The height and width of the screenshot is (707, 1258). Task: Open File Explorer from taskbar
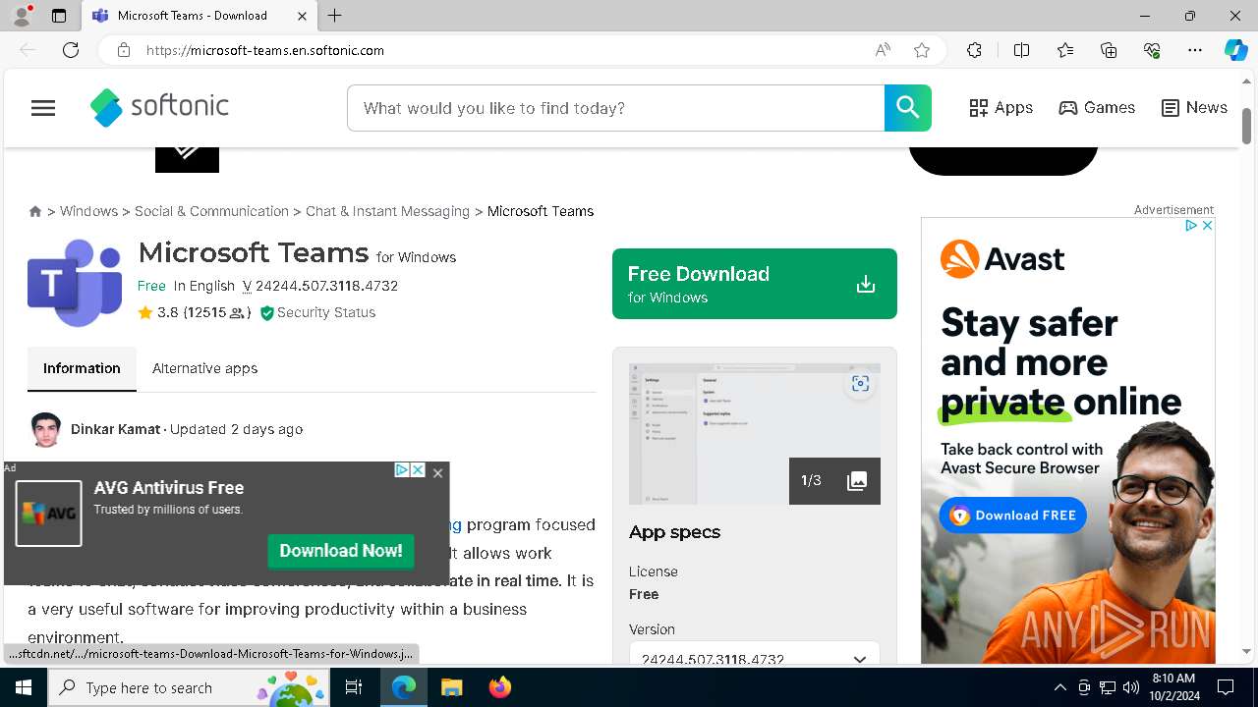coord(451,687)
